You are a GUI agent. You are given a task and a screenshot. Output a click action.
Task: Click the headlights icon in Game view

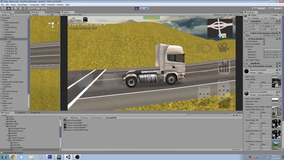204,48
